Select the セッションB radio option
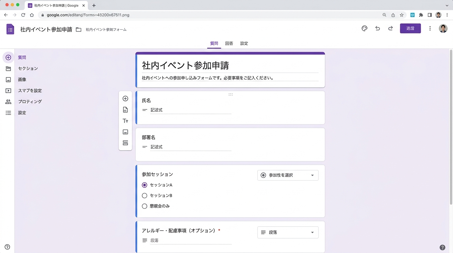Image resolution: width=453 pixels, height=253 pixels. click(x=145, y=196)
